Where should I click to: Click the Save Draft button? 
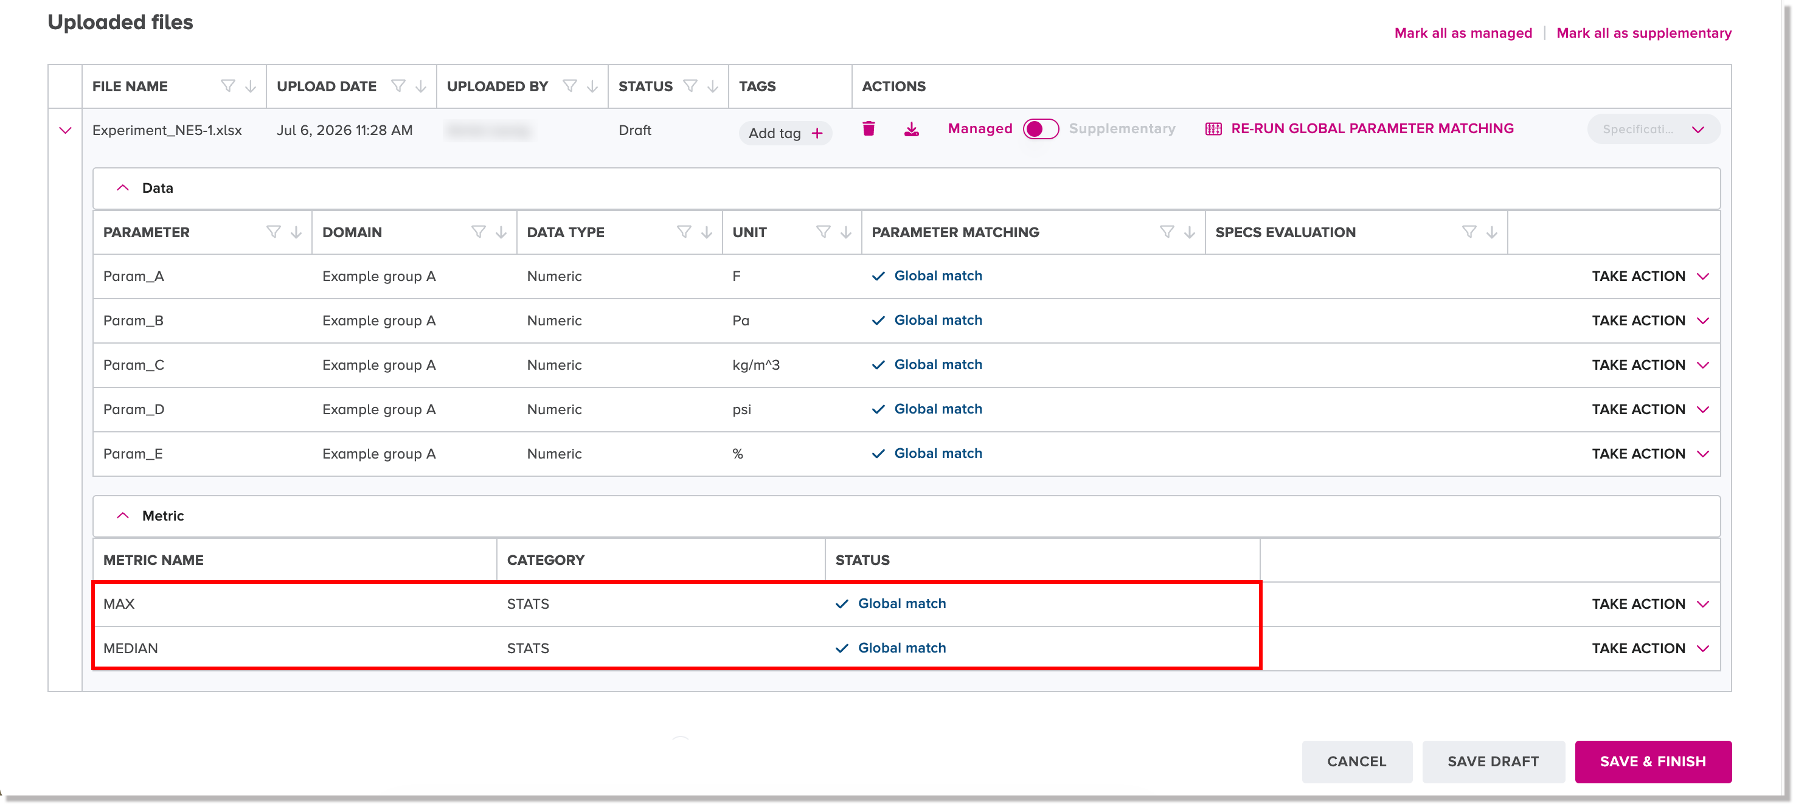[x=1493, y=761]
